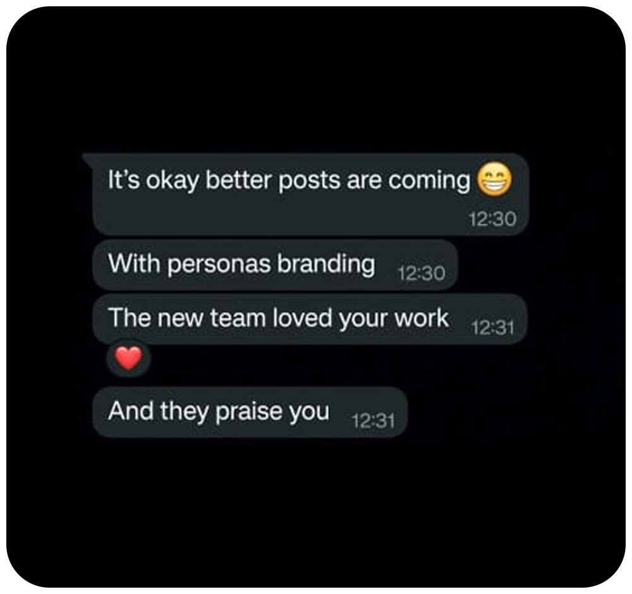
Task: Select the "It's okay better posts" message bubble
Action: point(311,194)
